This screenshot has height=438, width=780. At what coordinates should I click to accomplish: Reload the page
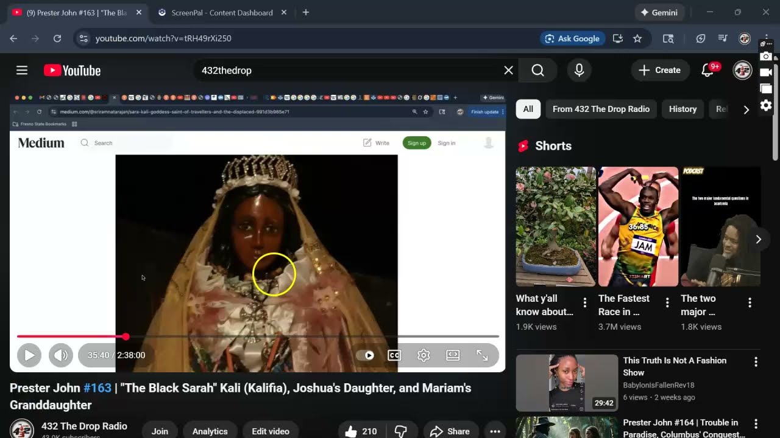[x=57, y=38]
